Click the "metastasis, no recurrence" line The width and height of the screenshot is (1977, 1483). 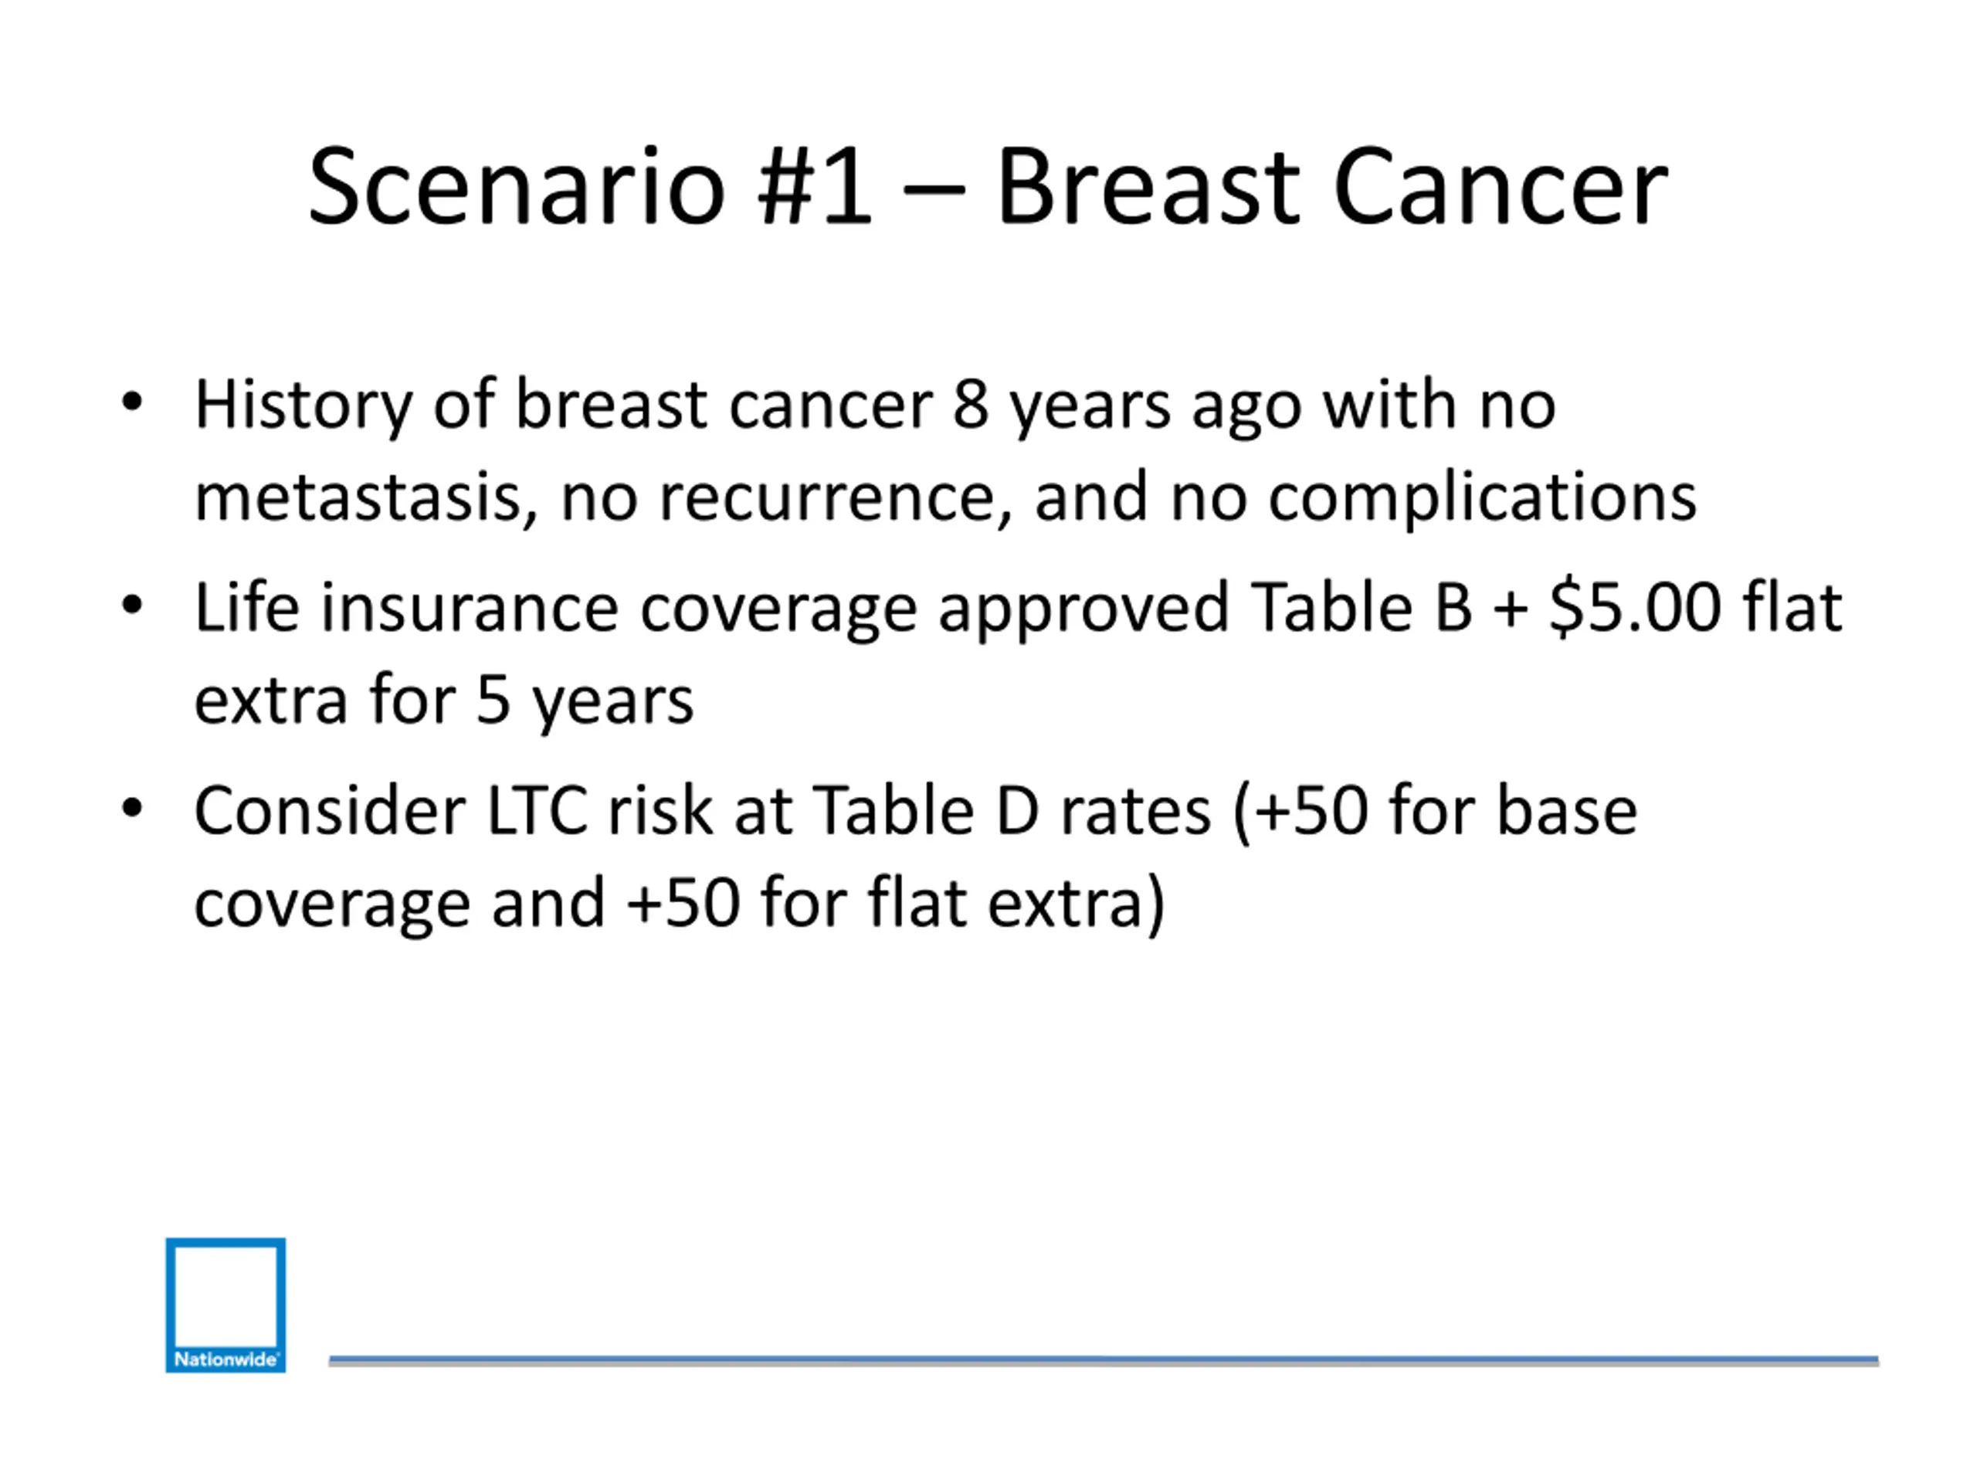tap(944, 497)
